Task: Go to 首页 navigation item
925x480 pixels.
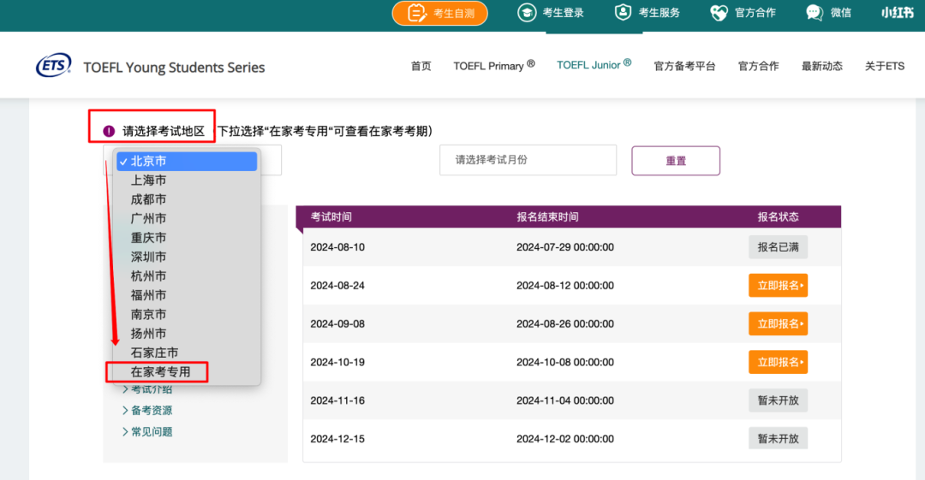Action: pyautogui.click(x=421, y=66)
